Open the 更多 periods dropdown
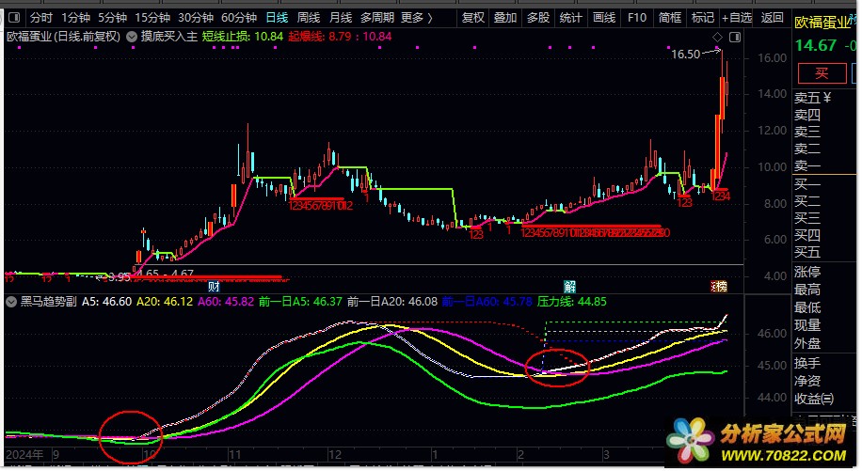This screenshot has height=471, width=862. point(416,17)
